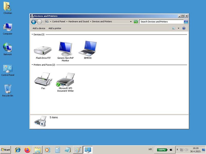The image size is (206, 154).
Task: Click Add a printer
Action: 55,28
